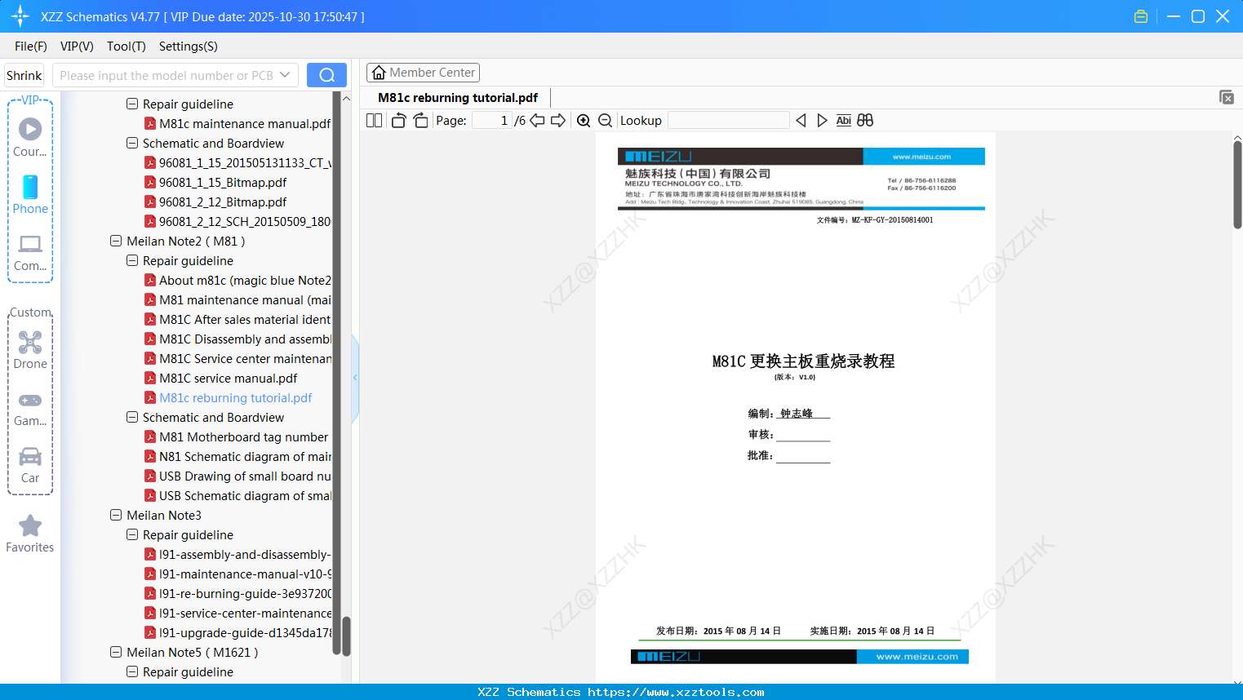
Task: Open the Car schematics category
Action: [x=30, y=463]
